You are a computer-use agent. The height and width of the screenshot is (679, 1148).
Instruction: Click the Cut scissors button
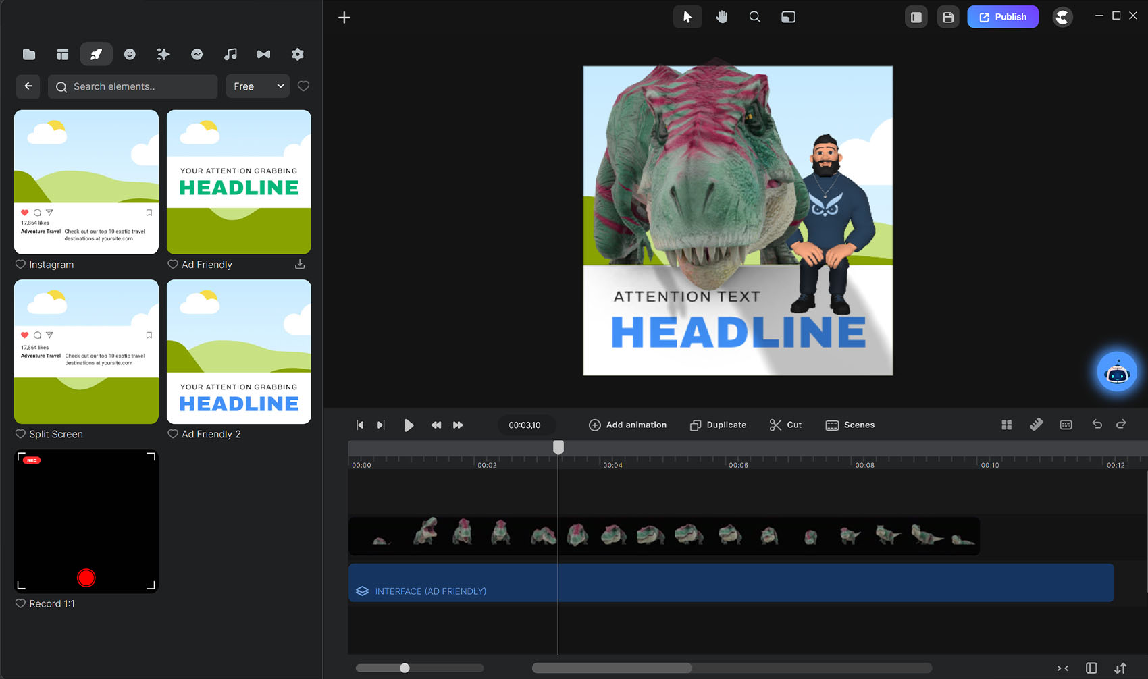pyautogui.click(x=785, y=425)
